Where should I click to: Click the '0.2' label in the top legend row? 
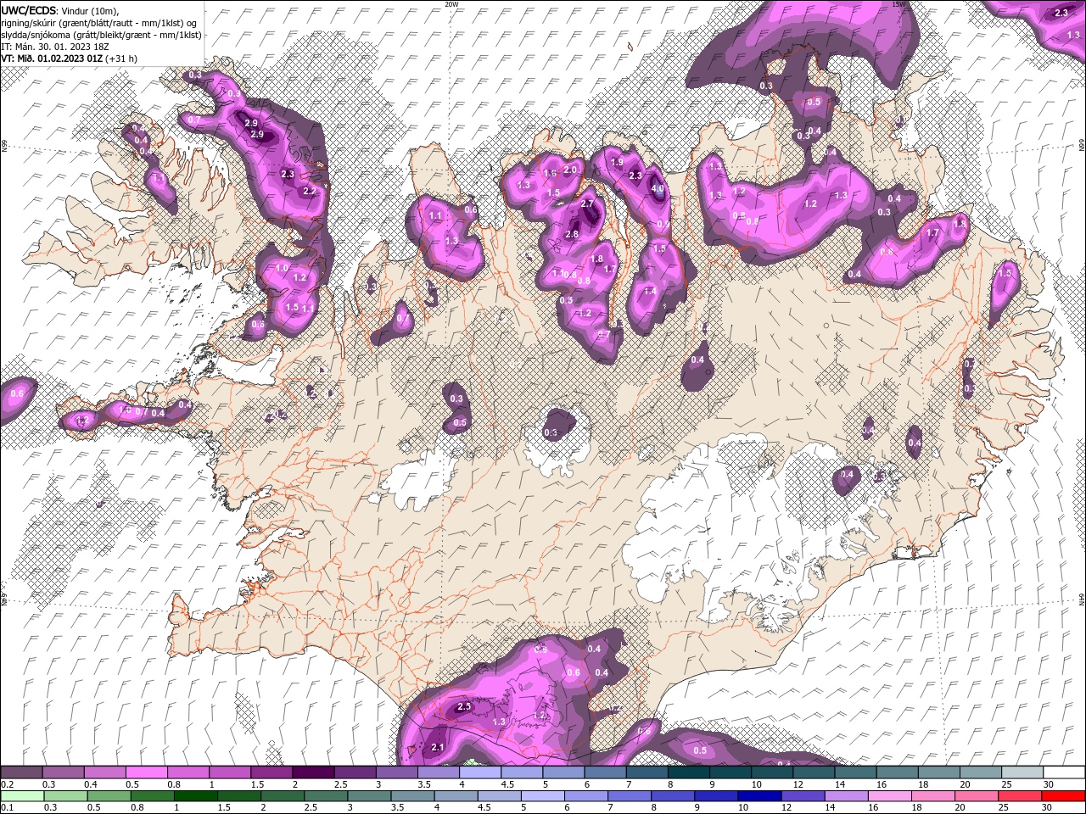(x=8, y=784)
